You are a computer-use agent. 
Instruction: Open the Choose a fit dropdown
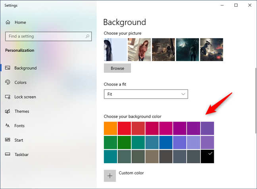(146, 94)
